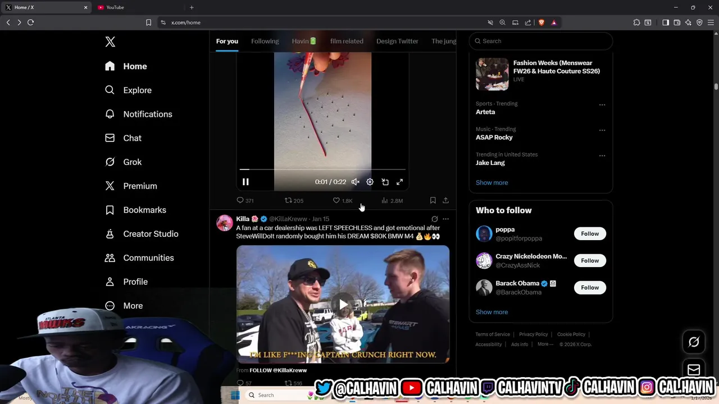Open a new browser tab
The height and width of the screenshot is (404, 719).
click(x=192, y=7)
